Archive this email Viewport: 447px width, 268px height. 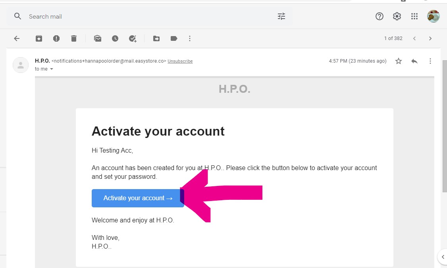[39, 38]
